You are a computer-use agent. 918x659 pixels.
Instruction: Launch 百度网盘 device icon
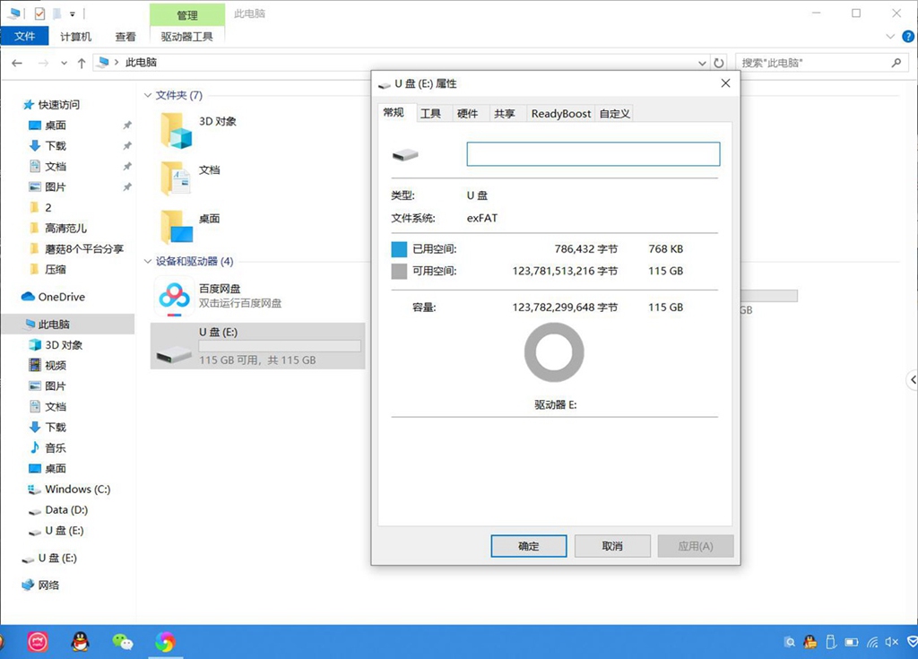(x=174, y=297)
